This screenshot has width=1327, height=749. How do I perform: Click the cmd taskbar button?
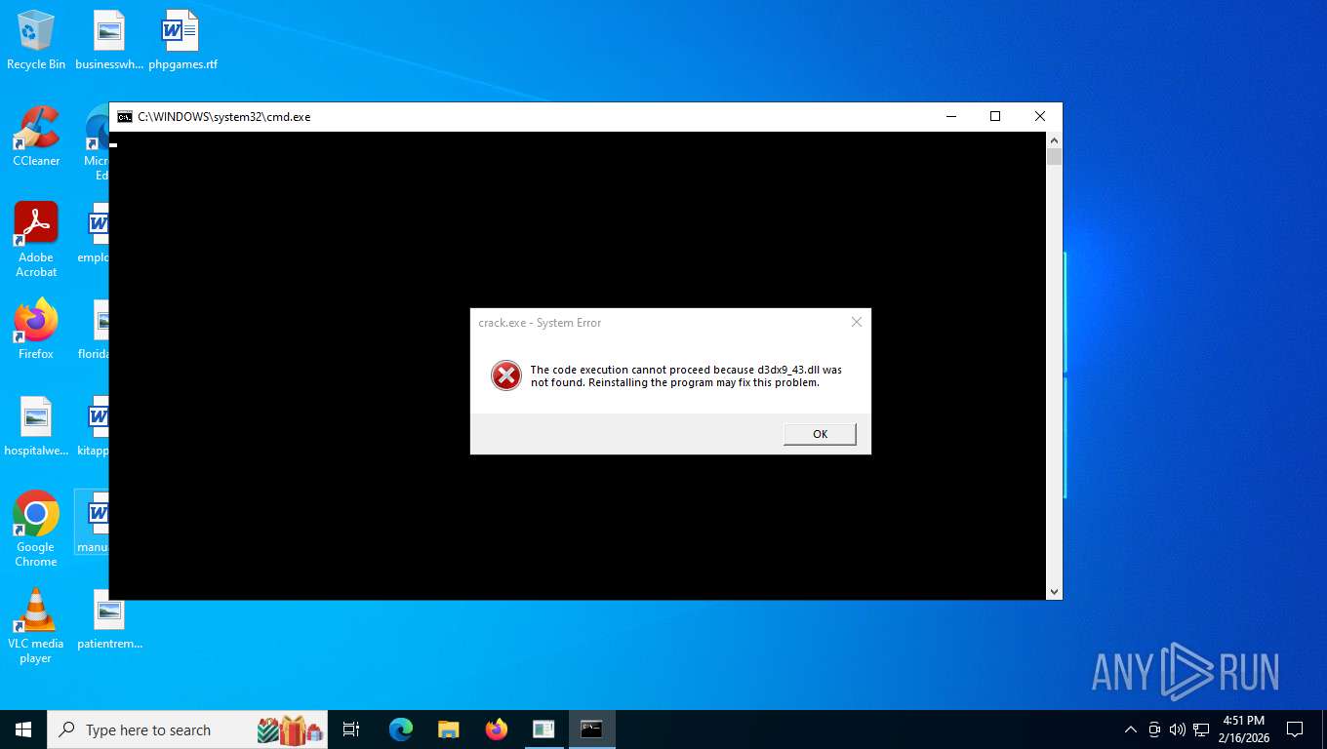[x=592, y=729]
